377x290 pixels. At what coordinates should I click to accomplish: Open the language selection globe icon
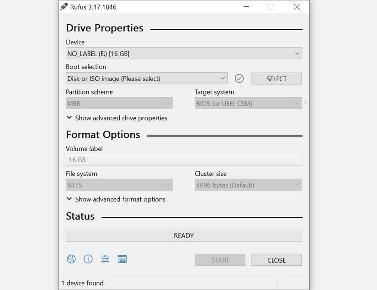[71, 259]
